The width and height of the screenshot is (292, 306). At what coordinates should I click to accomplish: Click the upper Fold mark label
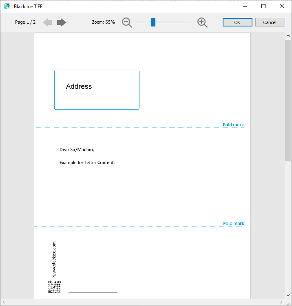pyautogui.click(x=233, y=125)
